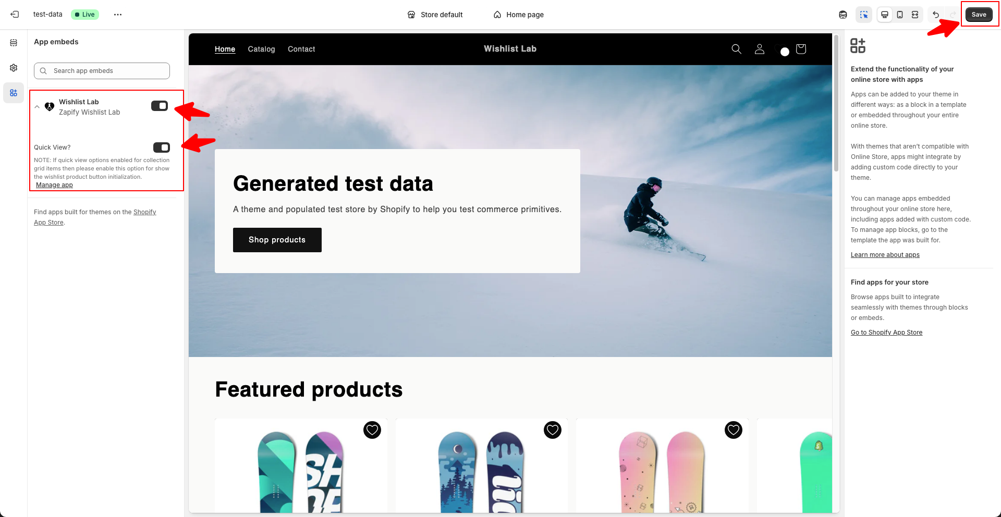
Task: Focus the Search app embeds field
Action: (102, 71)
